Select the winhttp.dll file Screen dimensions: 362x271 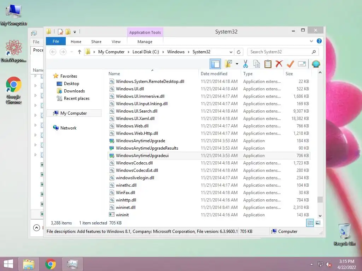click(x=209, y=200)
